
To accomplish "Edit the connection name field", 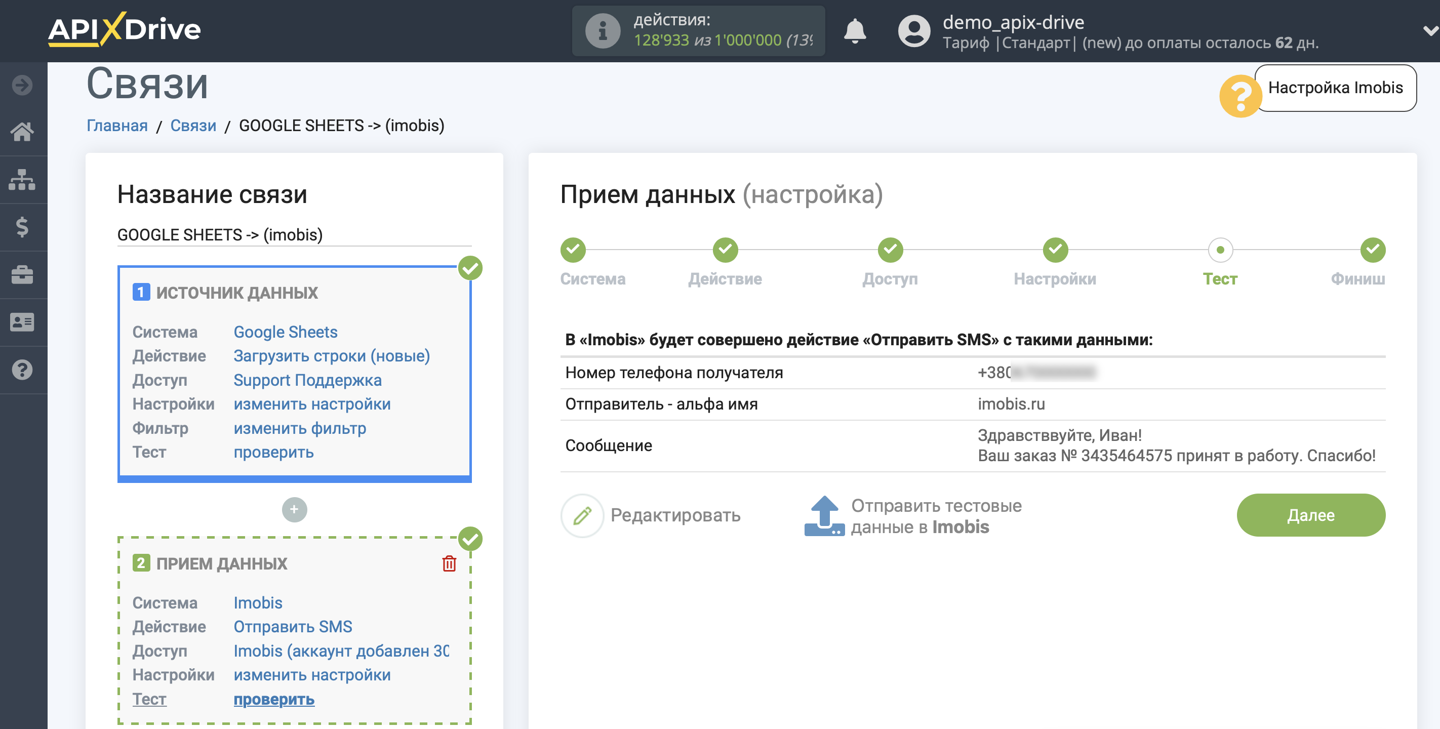I will coord(294,235).
